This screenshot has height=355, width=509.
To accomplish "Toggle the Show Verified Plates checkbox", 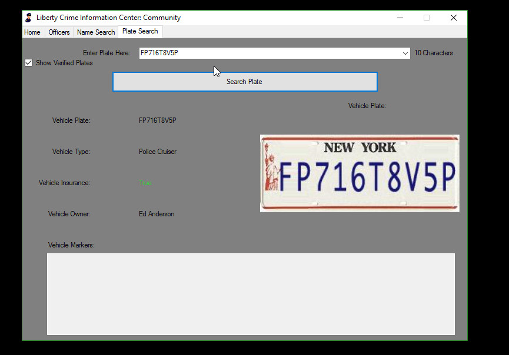I will 29,63.
